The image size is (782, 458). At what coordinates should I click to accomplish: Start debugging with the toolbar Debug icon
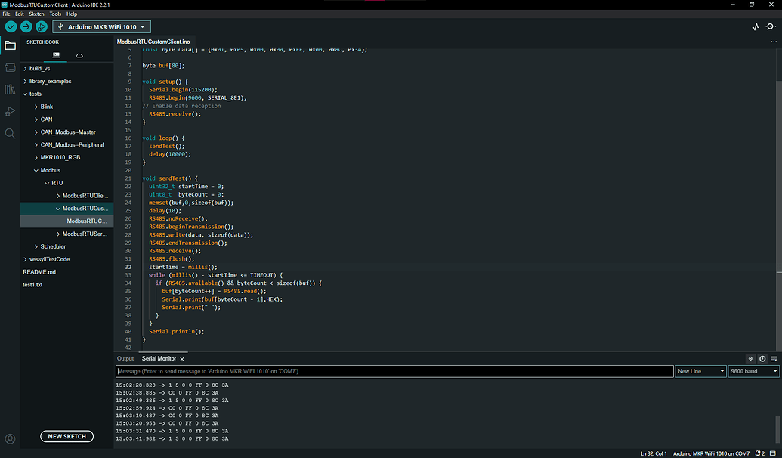41,26
